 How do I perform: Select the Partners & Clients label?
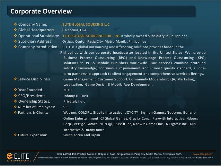(x=33, y=112)
